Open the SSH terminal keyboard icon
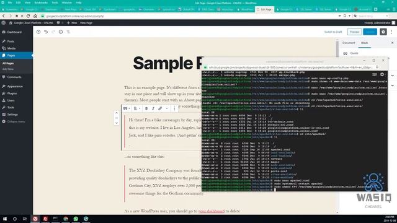Screen dimensions: 397x223 (375, 74)
